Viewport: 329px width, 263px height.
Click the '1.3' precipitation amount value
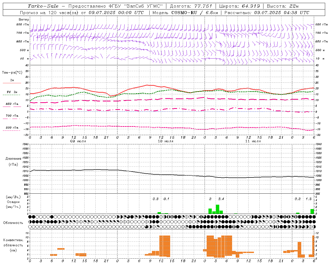click(x=308, y=199)
